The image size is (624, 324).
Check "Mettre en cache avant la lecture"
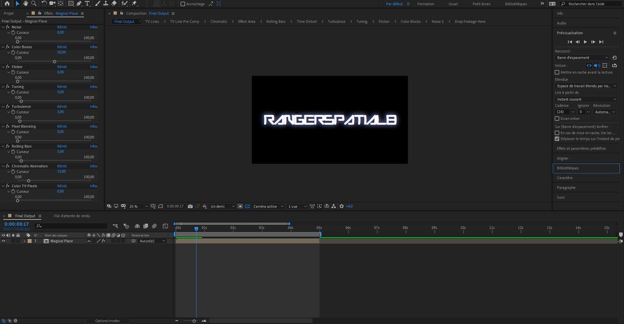click(x=556, y=72)
